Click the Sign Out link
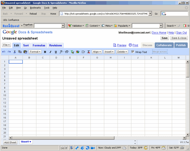Image resolution: width=190 pixels, height=151 pixels. coord(181,33)
